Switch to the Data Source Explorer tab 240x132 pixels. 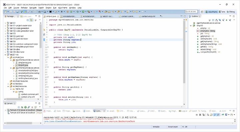point(27,16)
